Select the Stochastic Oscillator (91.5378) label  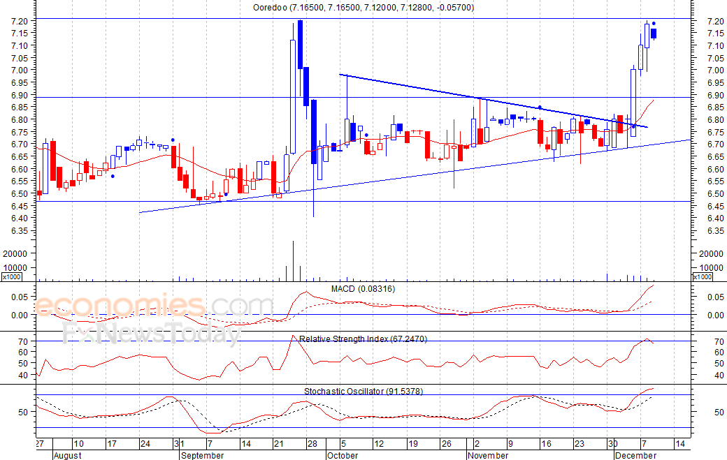tap(363, 391)
